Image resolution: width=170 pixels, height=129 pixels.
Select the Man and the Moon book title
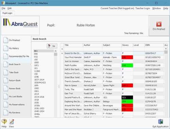pyautogui.click(x=73, y=110)
